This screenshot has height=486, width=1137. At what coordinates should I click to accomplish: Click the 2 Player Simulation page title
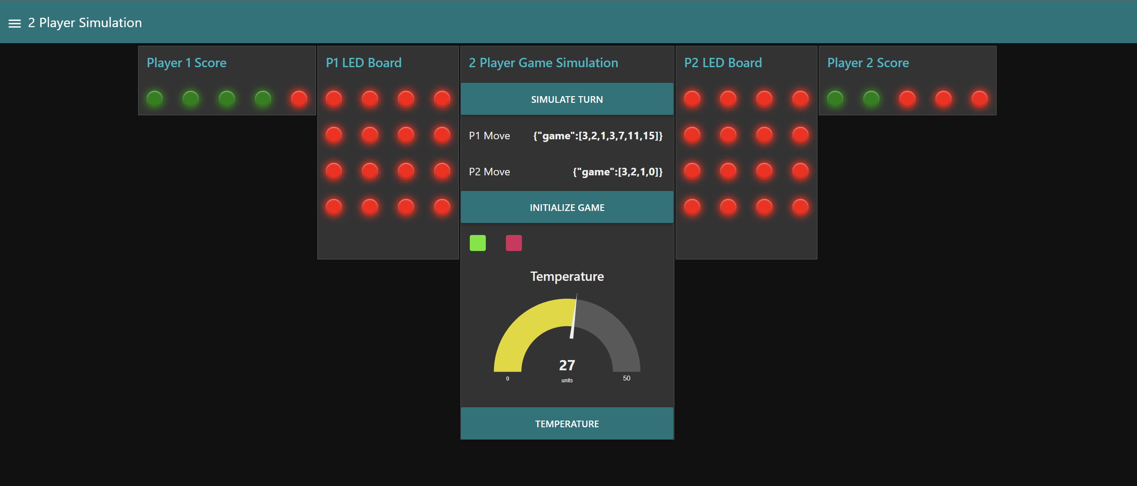pos(85,23)
